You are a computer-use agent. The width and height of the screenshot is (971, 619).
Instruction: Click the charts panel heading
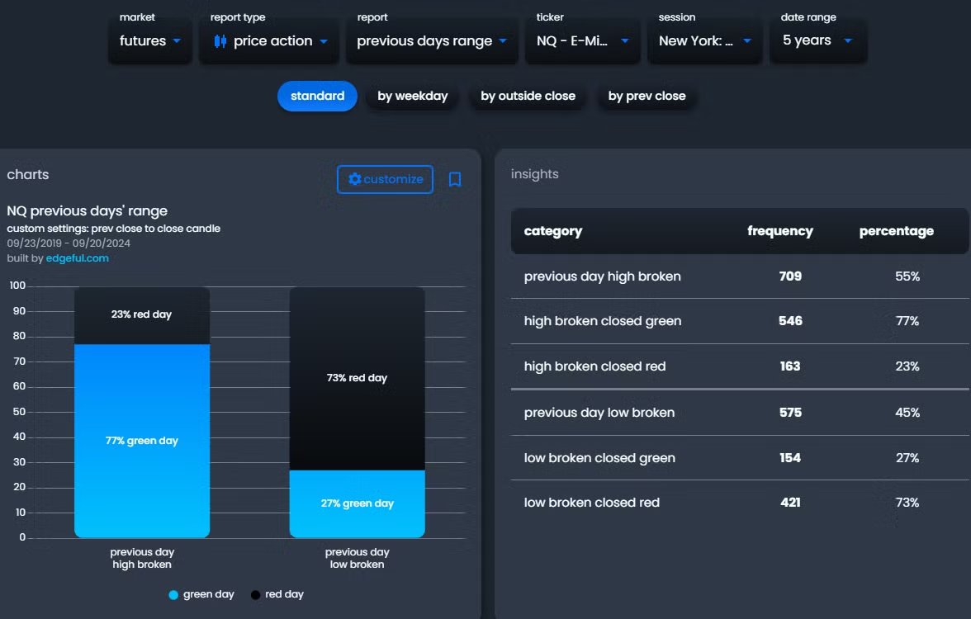click(28, 175)
